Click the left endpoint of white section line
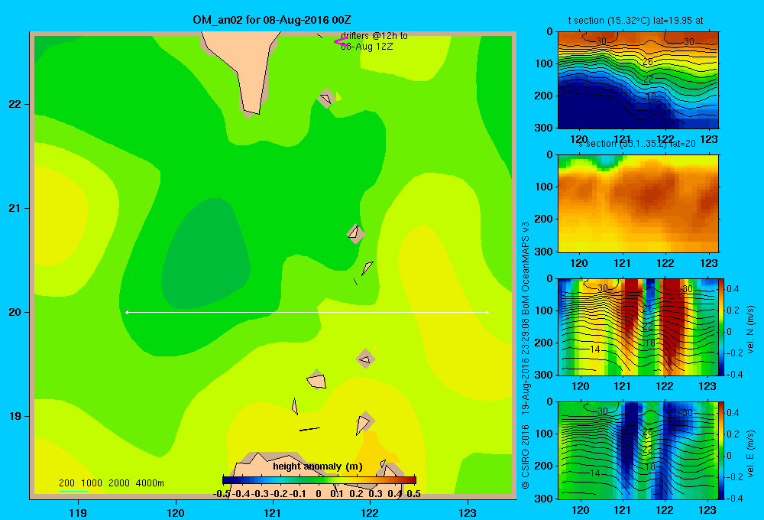Viewport: 764px width, 520px height. 127,312
